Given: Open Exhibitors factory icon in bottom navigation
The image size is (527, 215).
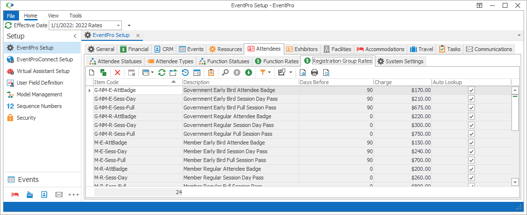Looking at the screenshot, I should (x=30, y=195).
